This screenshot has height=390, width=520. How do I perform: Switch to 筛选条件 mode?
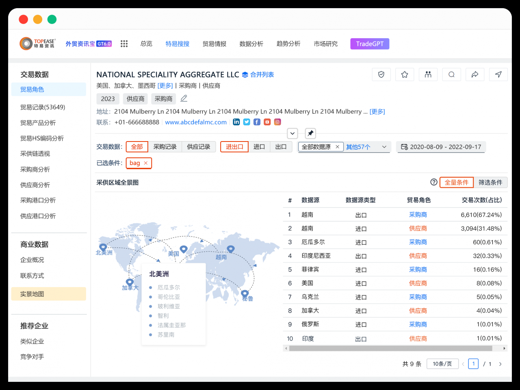click(490, 182)
